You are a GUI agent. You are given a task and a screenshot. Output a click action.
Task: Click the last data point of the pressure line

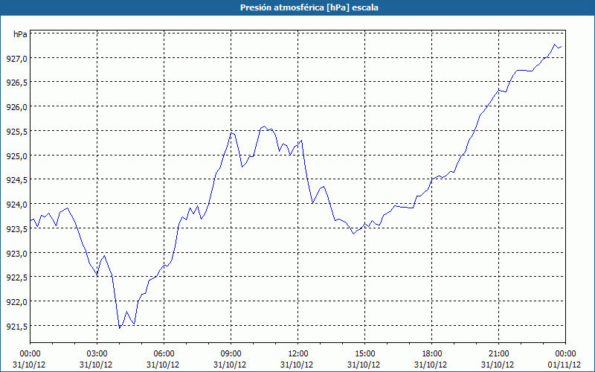click(x=562, y=46)
